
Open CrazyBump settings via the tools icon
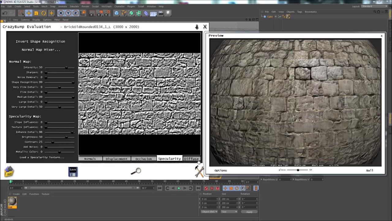pos(199,170)
